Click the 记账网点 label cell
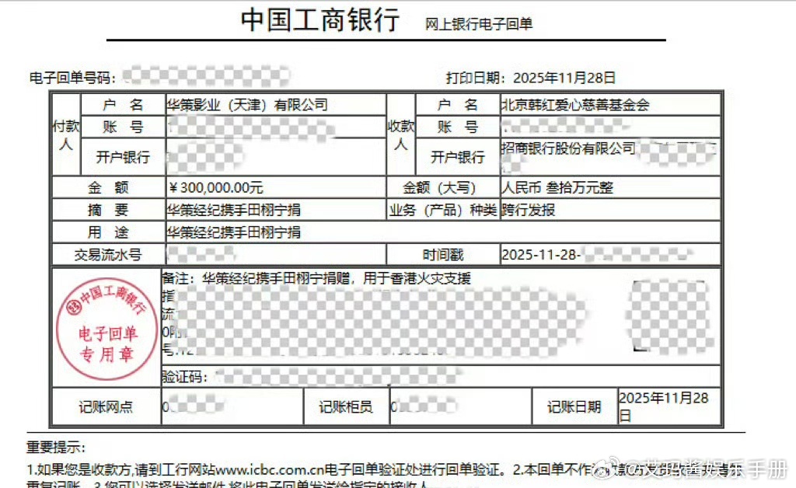Image resolution: width=796 pixels, height=488 pixels. [x=106, y=407]
